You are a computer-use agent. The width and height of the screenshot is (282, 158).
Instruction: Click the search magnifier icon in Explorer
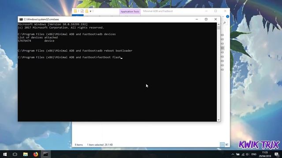[224, 23]
